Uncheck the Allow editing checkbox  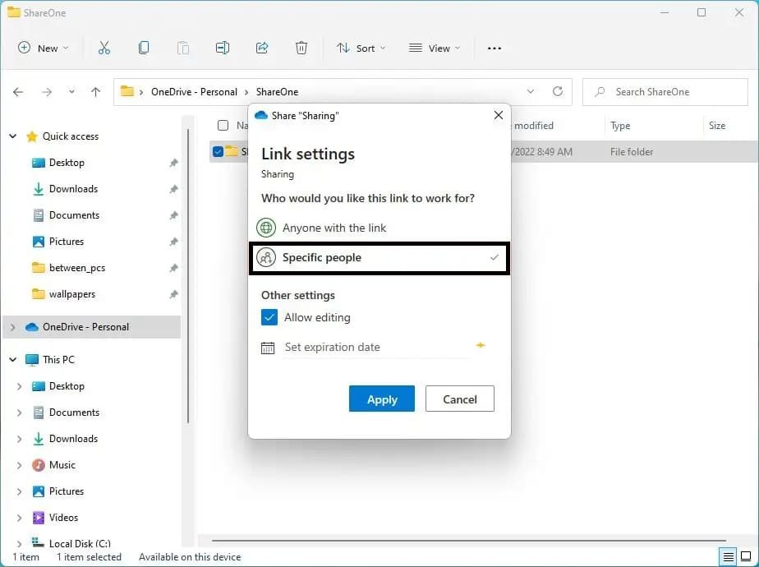[x=269, y=317]
